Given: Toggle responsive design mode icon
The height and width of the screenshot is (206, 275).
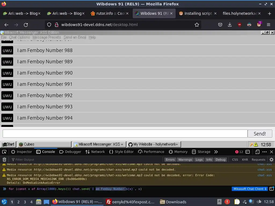Looking at the screenshot, I should pos(257,152).
